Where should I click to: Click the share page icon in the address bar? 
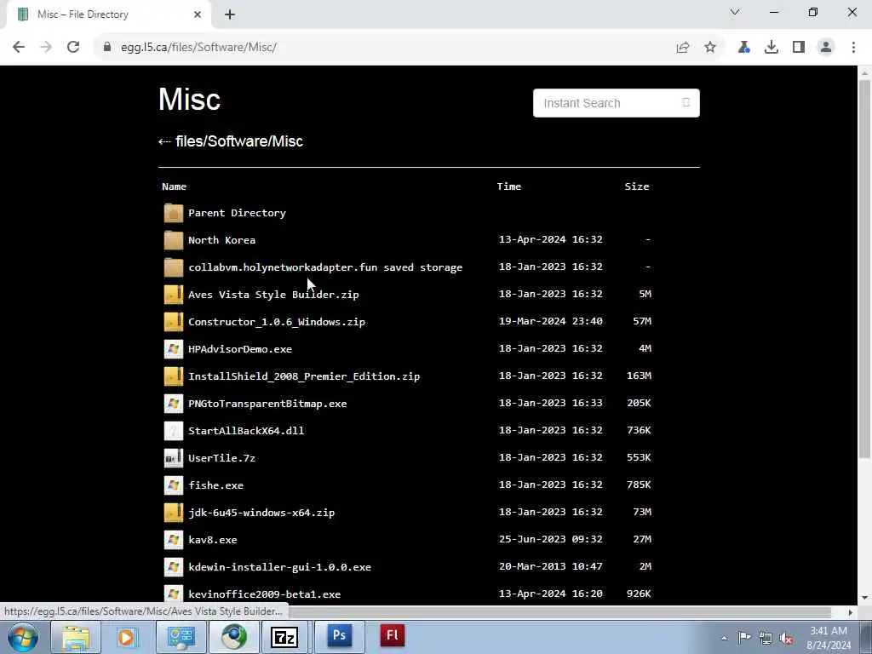coord(683,48)
